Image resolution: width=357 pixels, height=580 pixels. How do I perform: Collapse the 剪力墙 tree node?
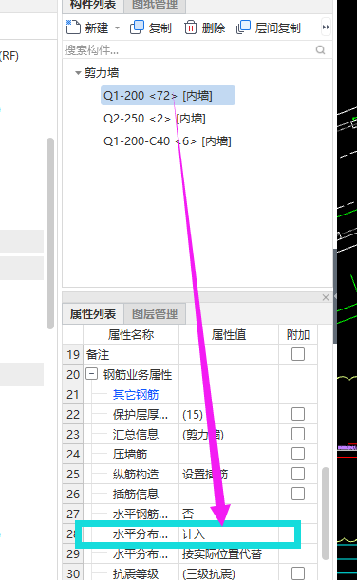pos(78,73)
